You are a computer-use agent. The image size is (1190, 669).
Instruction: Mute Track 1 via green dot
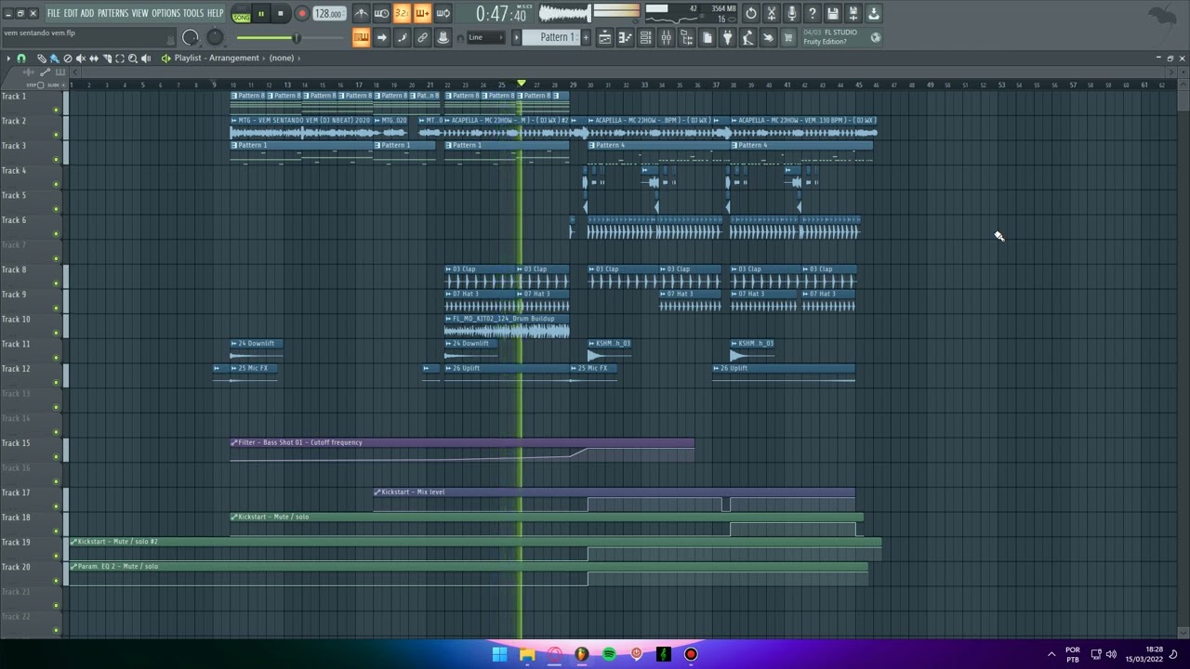click(56, 110)
